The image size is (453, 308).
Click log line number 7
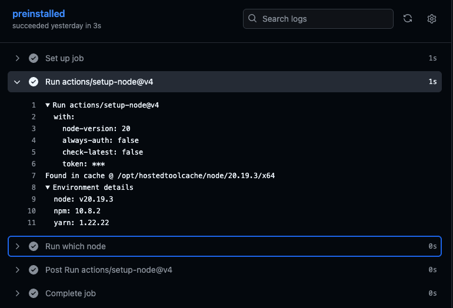click(34, 176)
